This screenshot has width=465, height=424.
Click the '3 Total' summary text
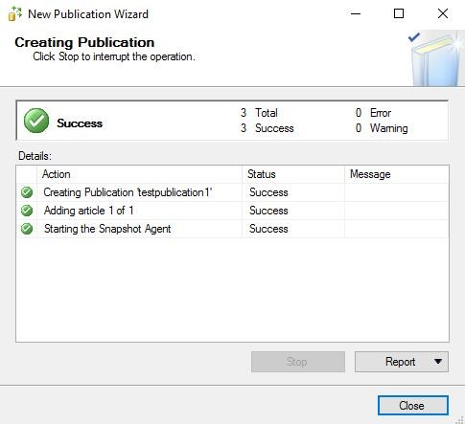259,113
